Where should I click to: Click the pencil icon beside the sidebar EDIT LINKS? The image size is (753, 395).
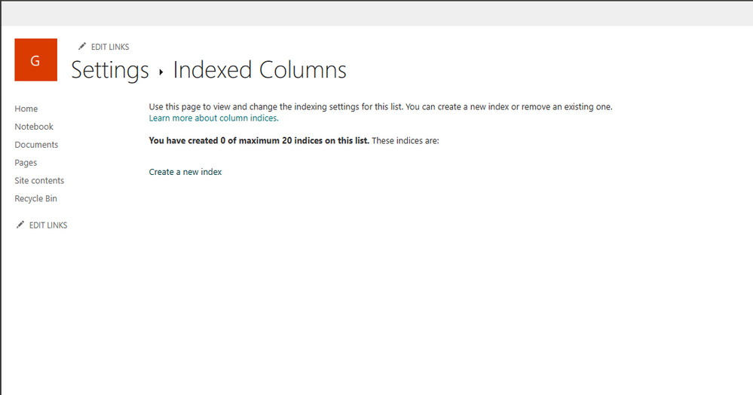(x=20, y=225)
